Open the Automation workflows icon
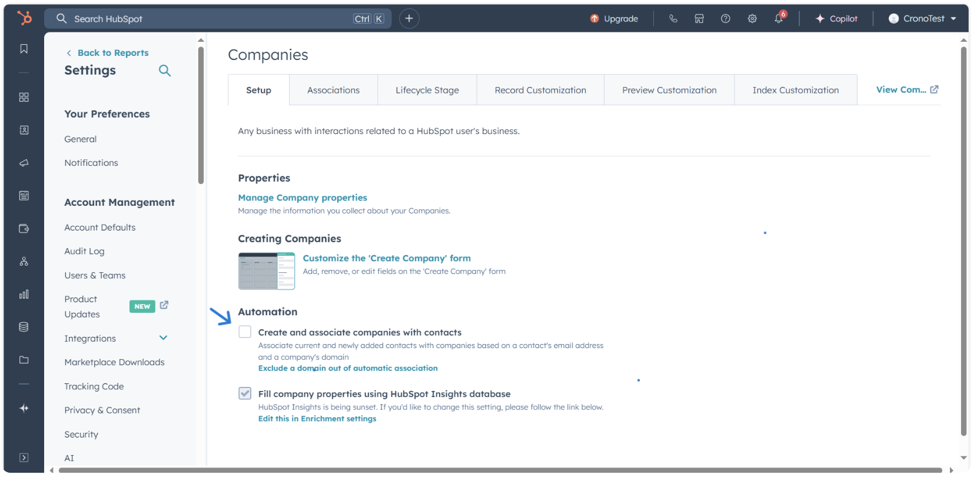 click(x=24, y=262)
